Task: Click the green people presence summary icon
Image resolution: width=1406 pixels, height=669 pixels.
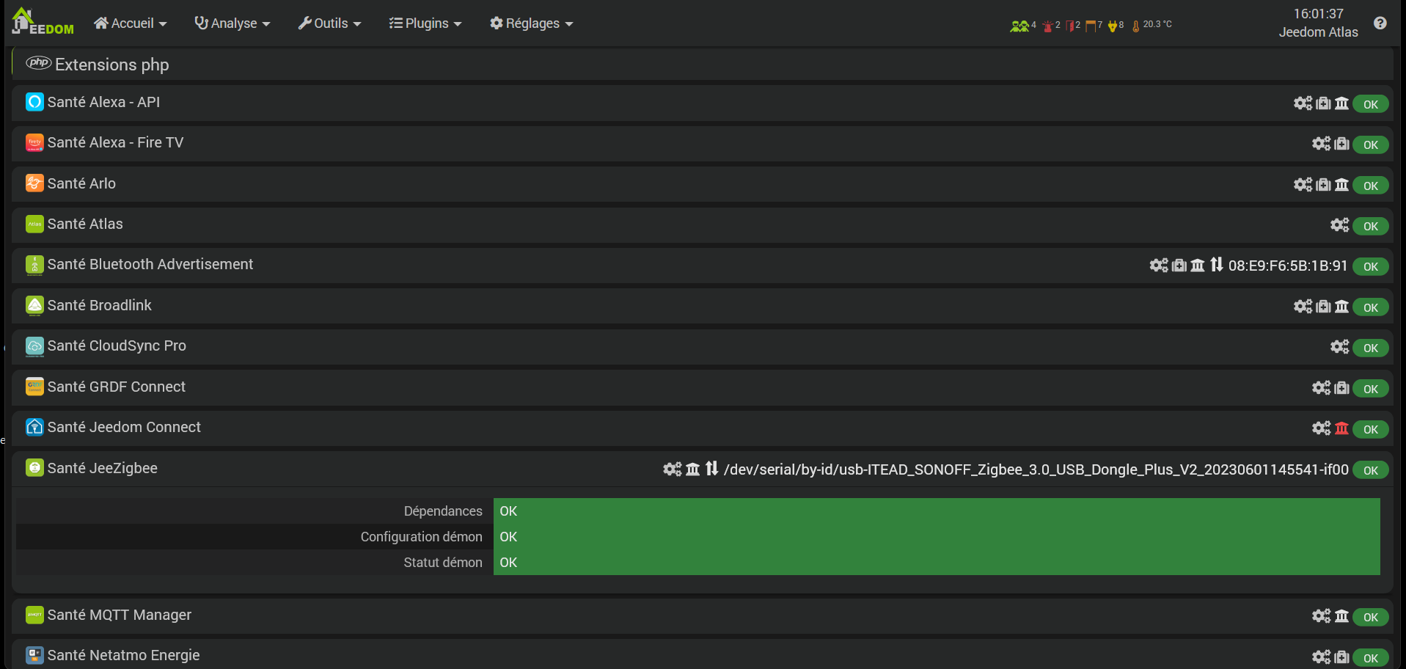Action: (1019, 26)
